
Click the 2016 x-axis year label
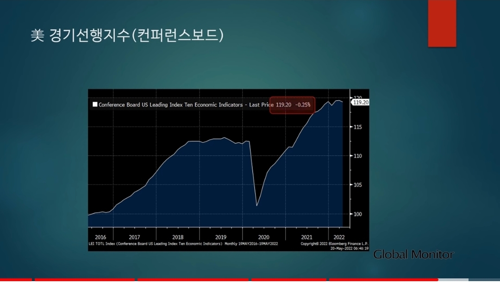point(100,237)
